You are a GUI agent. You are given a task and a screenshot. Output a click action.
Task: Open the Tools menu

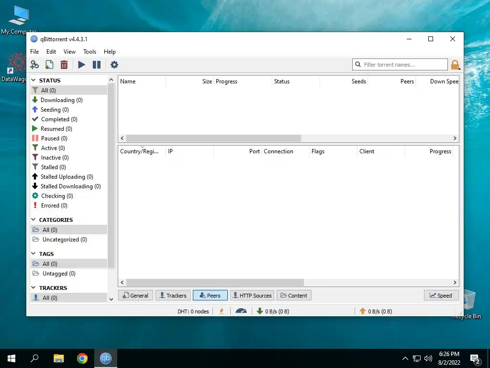[89, 52]
